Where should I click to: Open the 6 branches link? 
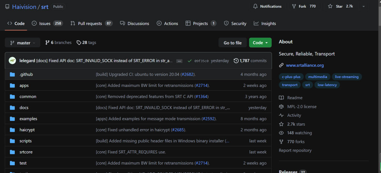pyautogui.click(x=58, y=43)
